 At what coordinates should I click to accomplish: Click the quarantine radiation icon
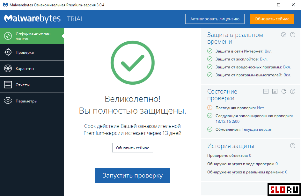[8, 68]
